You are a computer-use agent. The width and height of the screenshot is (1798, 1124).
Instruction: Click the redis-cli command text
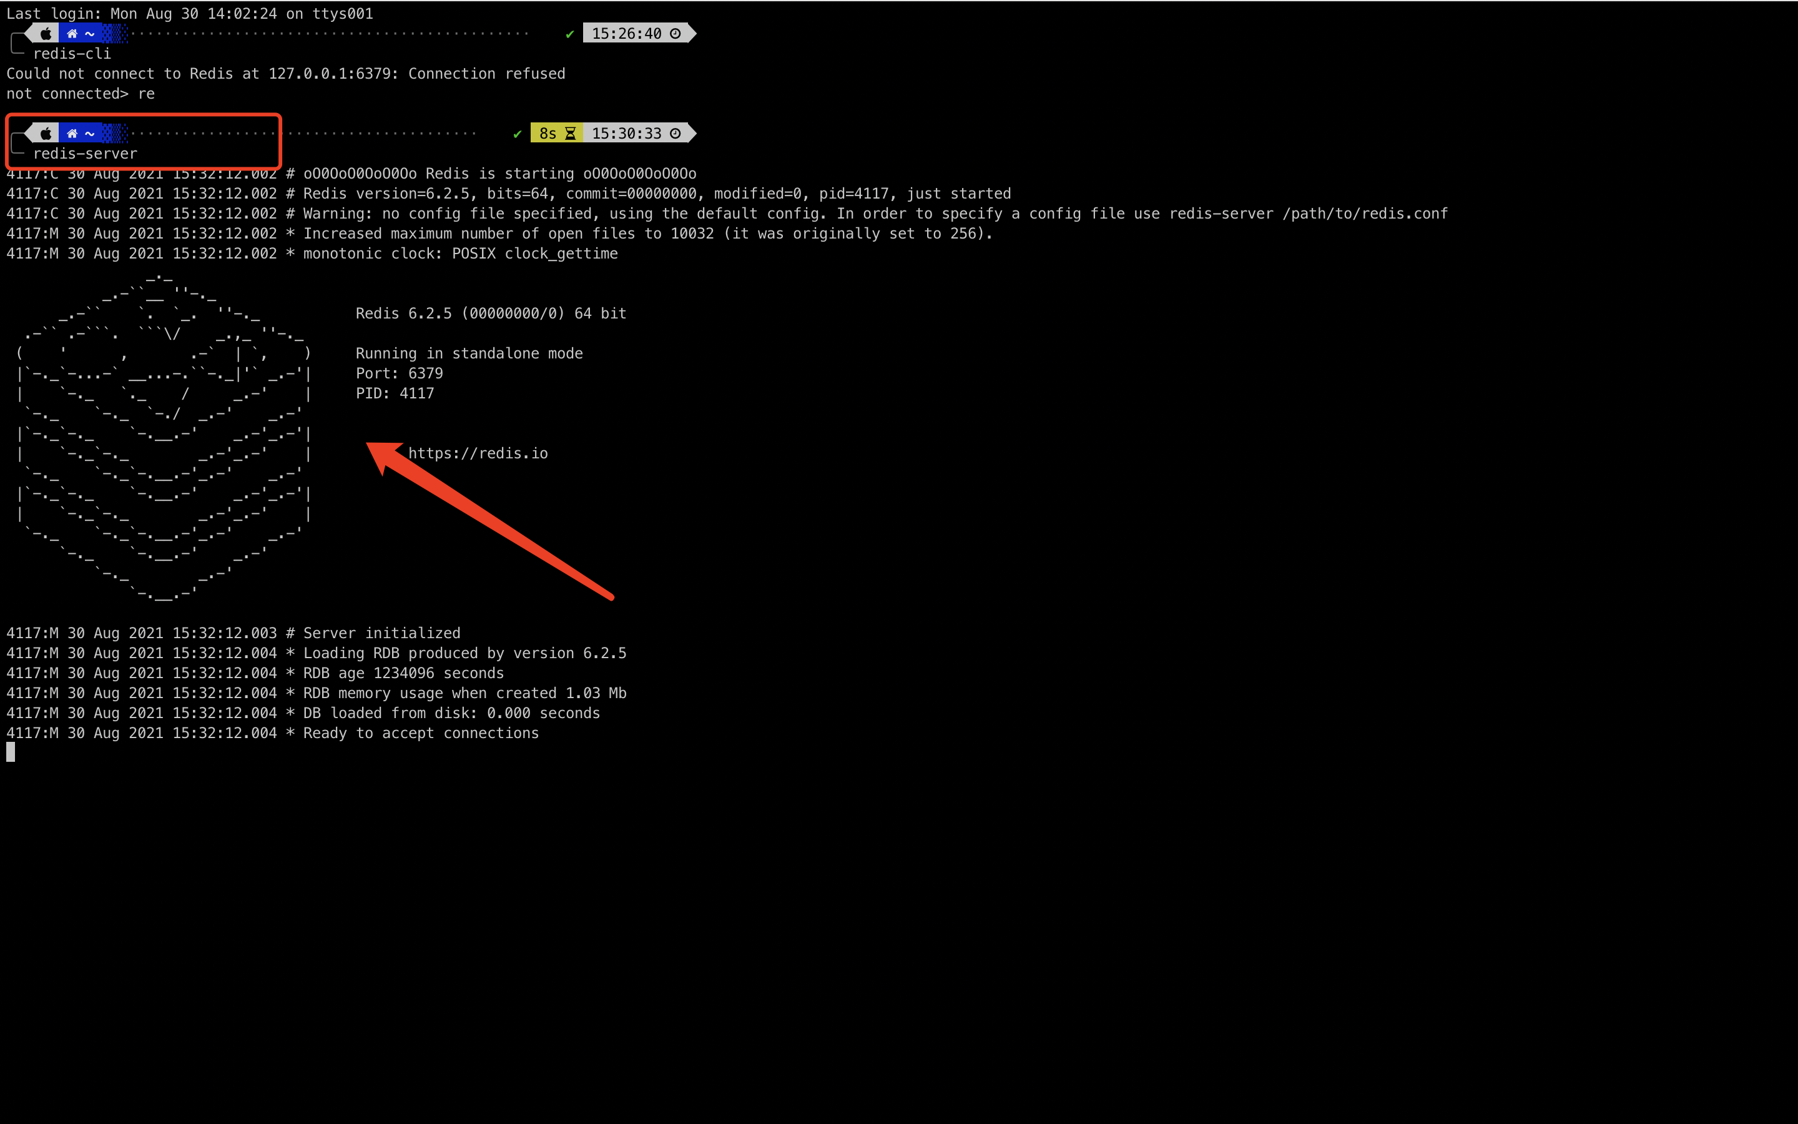pyautogui.click(x=72, y=54)
